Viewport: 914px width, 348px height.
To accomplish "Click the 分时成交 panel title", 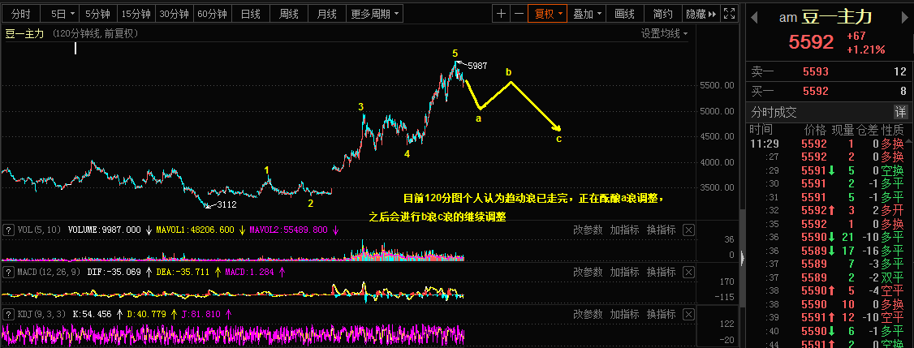I will (774, 112).
